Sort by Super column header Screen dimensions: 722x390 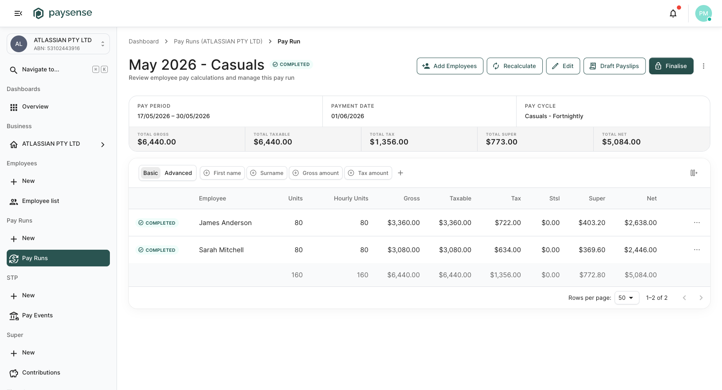tap(597, 198)
